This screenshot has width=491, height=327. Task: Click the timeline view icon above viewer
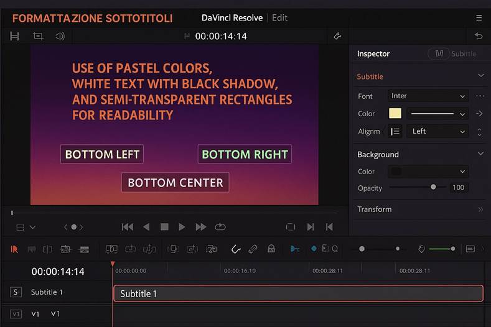(x=14, y=36)
